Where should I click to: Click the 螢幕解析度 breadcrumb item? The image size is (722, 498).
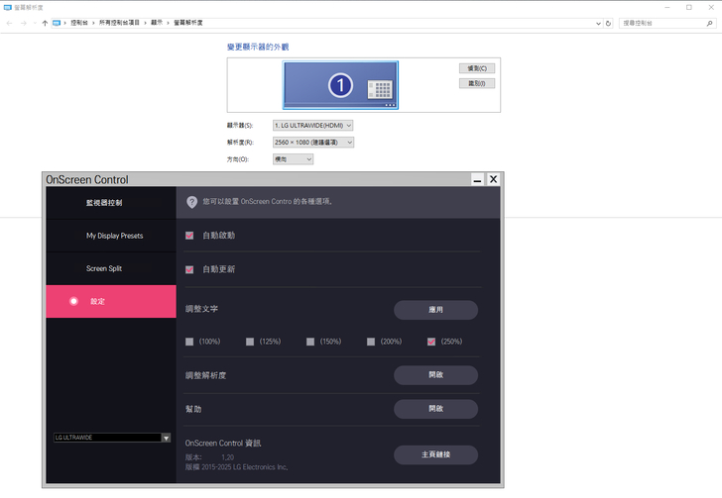point(187,23)
